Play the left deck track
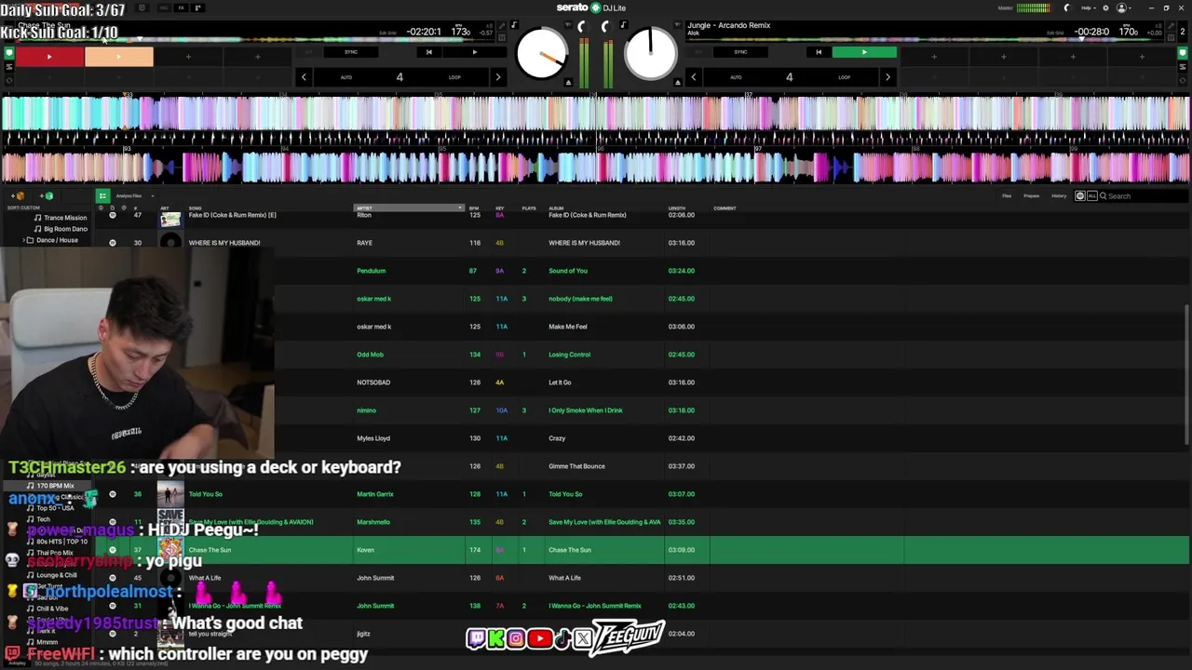 point(474,52)
